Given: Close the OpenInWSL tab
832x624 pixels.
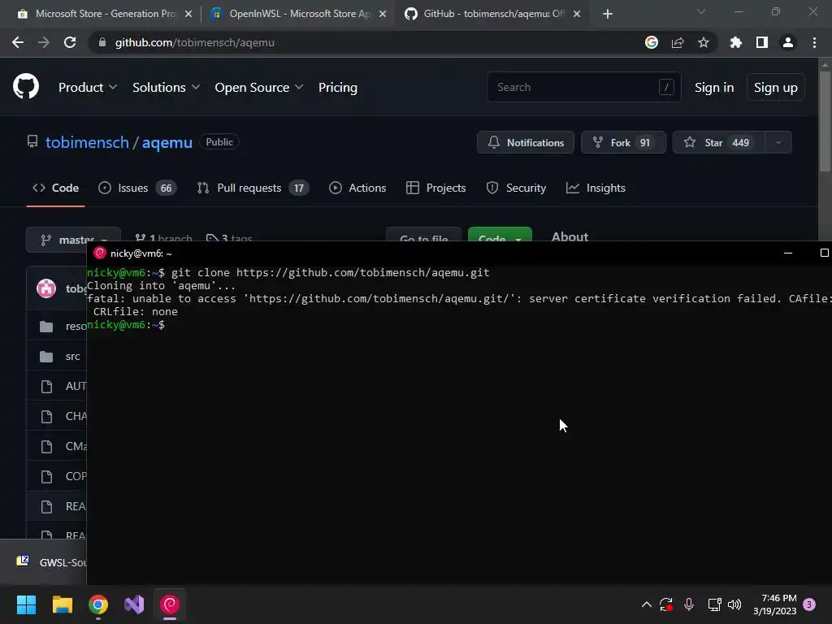Looking at the screenshot, I should click(383, 14).
